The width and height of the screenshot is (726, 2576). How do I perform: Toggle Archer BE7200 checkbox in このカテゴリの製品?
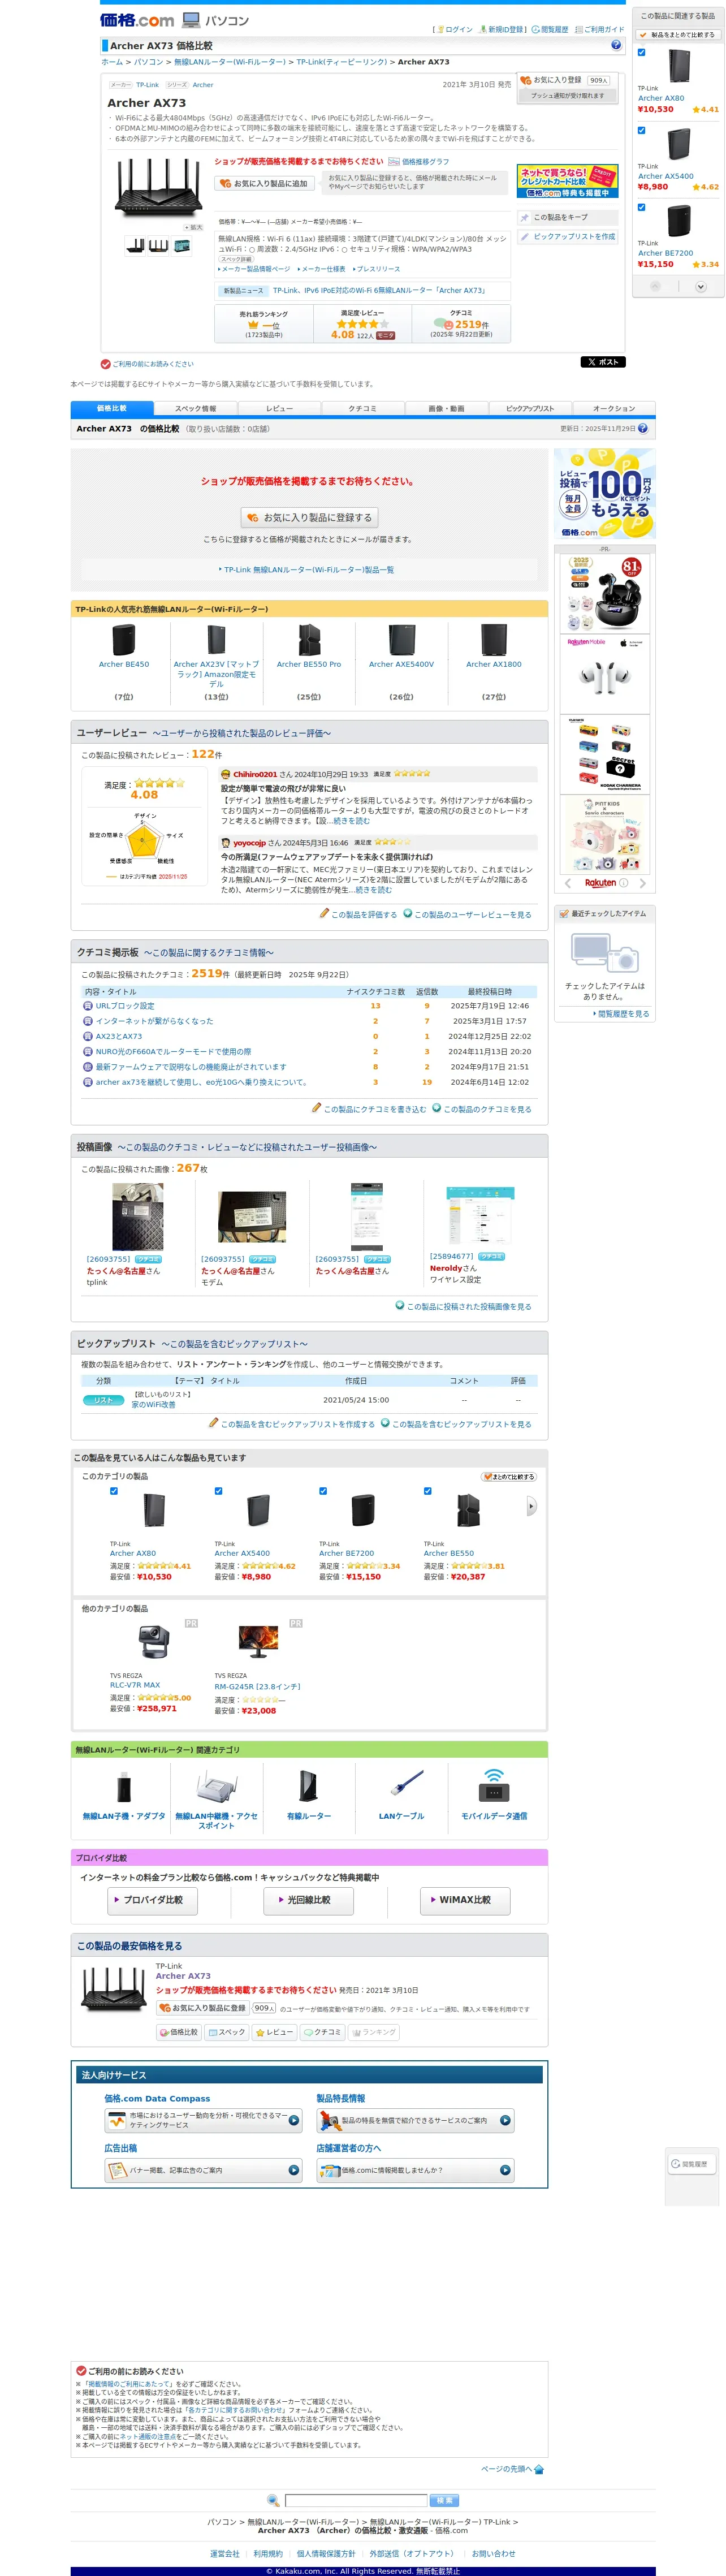tap(323, 1491)
